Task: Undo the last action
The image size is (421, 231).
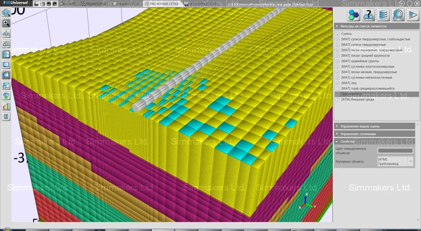Action: pos(49,4)
